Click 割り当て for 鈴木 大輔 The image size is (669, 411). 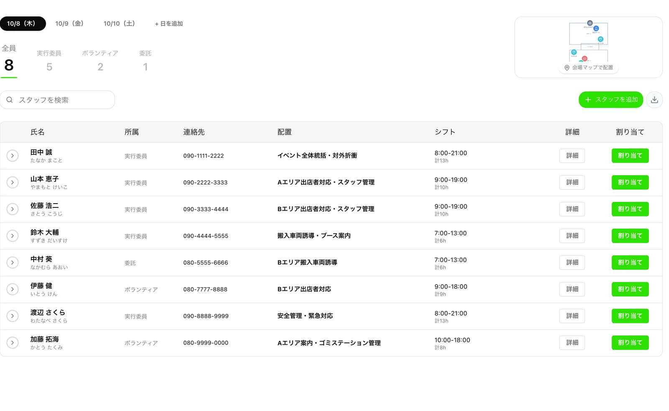click(630, 236)
